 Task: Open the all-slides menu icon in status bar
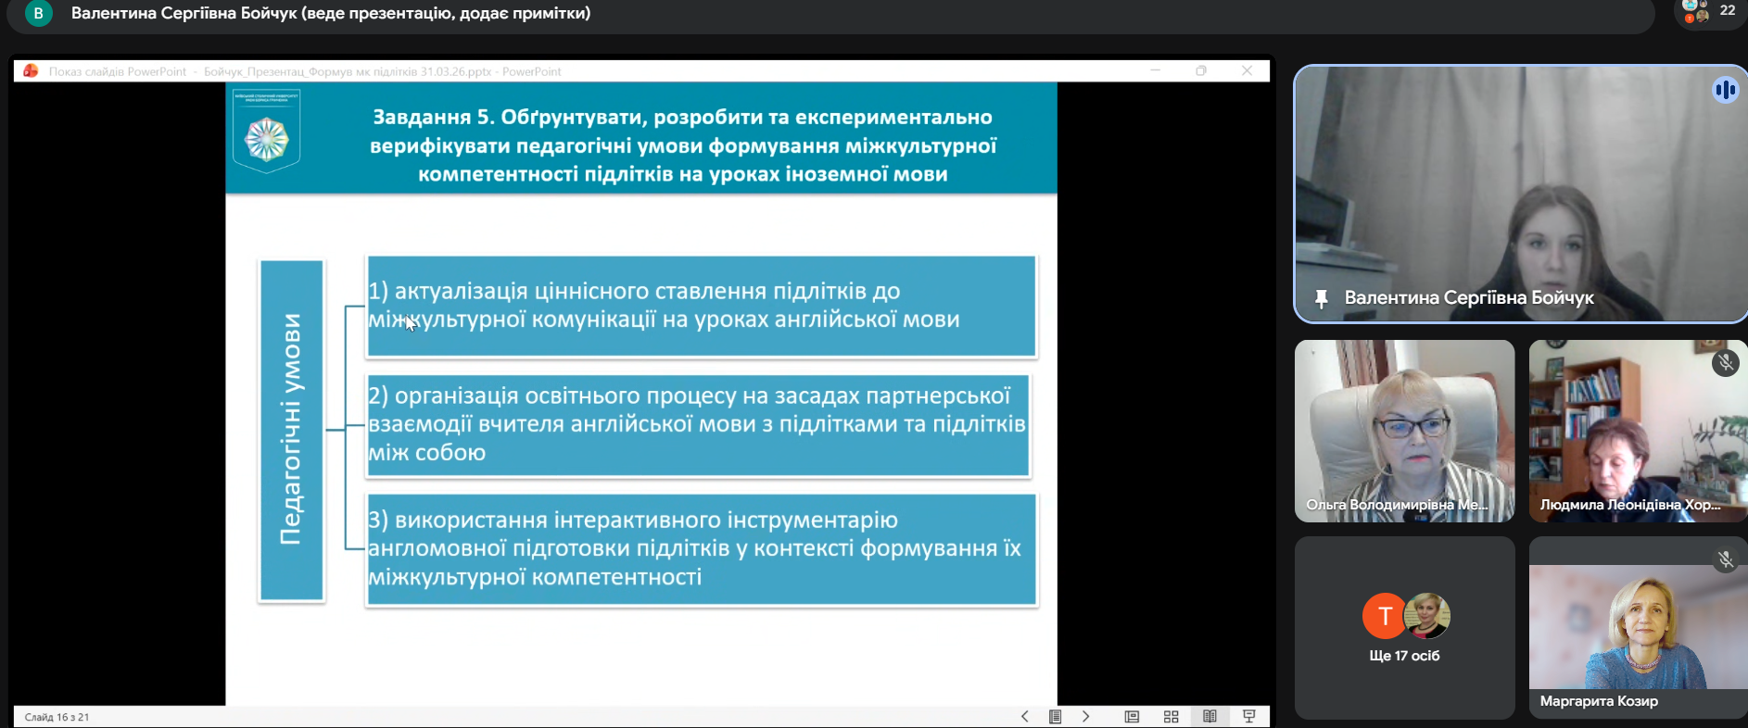[x=1055, y=716]
